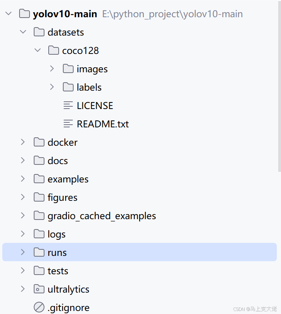This screenshot has height=314, width=281.
Task: Select the logs tree item
Action: (57, 234)
